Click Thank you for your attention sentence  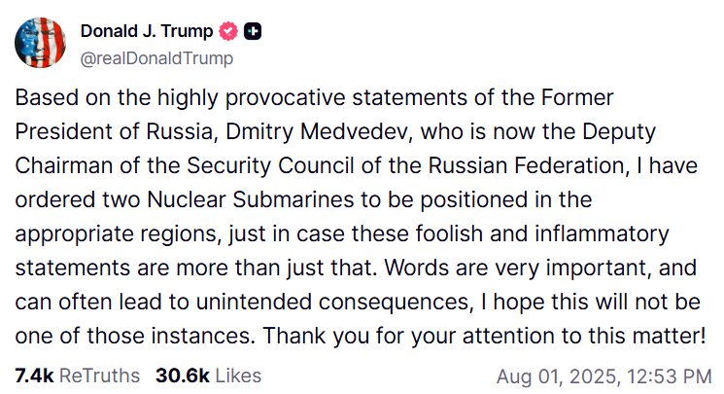[484, 336]
